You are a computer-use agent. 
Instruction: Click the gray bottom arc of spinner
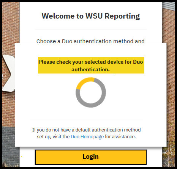[91, 105]
